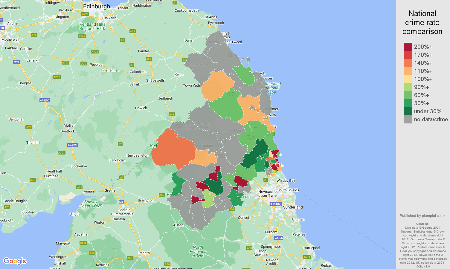Image resolution: width=450 pixels, height=269 pixels.
Task: Click the M6 motorway shield near Carlisle
Action: tap(121, 202)
